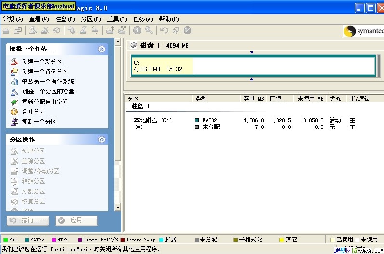Click the purple Linux Ext2/3 legend swatch
Screen dimensions: 384x254
(x=79, y=240)
